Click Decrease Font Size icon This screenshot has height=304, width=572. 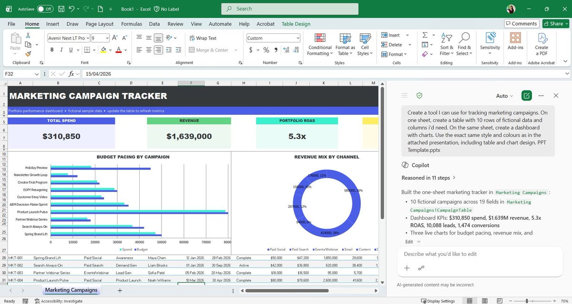tap(125, 38)
